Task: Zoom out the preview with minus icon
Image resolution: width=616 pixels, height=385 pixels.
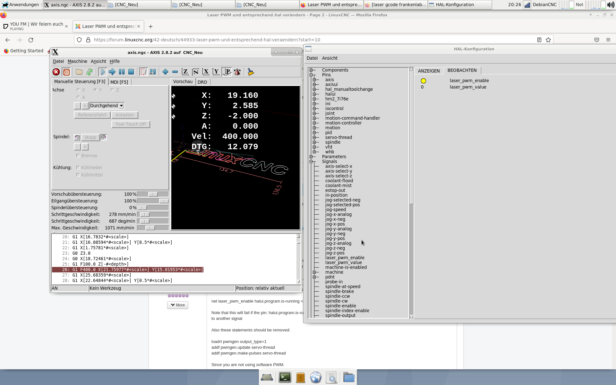Action: [x=175, y=72]
